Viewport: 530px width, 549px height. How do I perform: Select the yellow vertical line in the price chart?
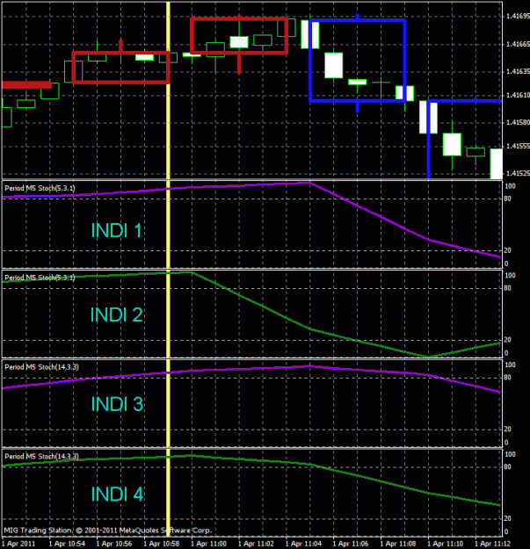pos(168,91)
